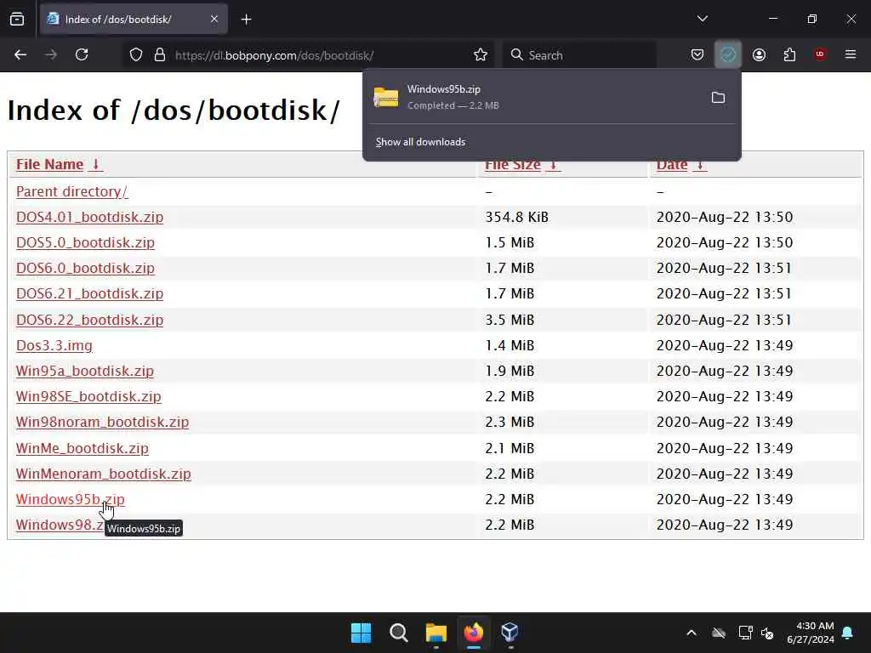Viewport: 871px width, 653px height.
Task: Show Windows95b.zip in its folder
Action: (x=718, y=98)
